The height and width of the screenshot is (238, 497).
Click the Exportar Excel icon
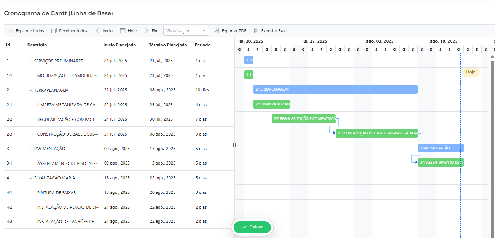[256, 31]
